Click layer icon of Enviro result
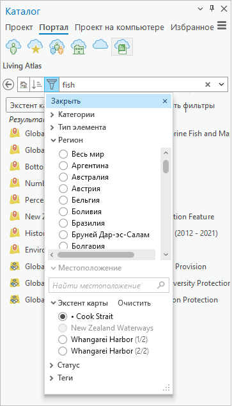This screenshot has height=406, width=232. coord(15,249)
